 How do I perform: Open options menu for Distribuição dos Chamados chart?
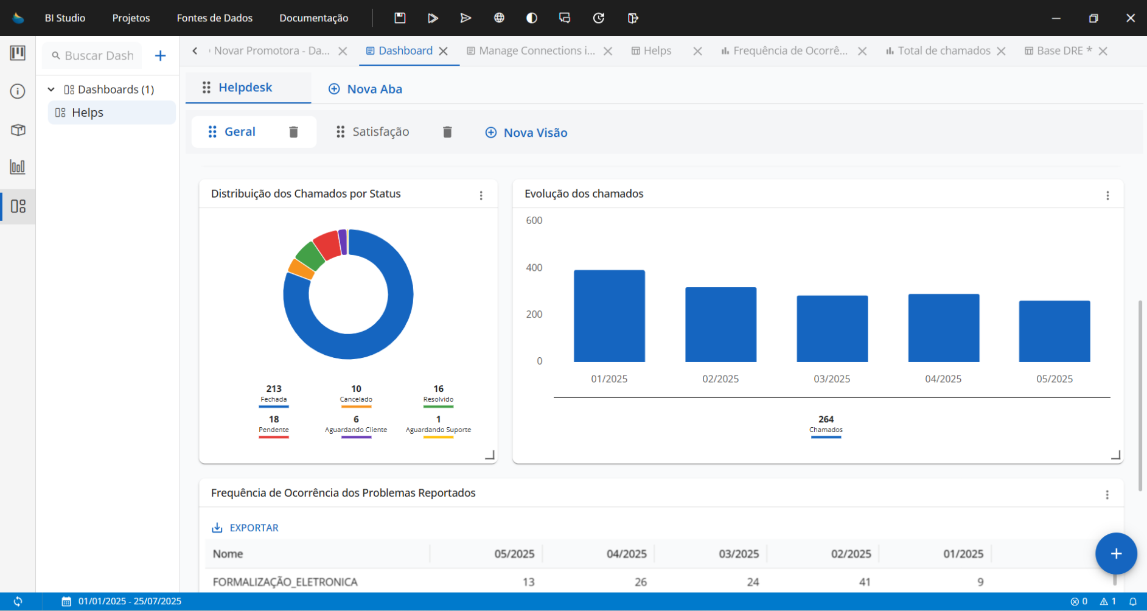[x=481, y=195]
